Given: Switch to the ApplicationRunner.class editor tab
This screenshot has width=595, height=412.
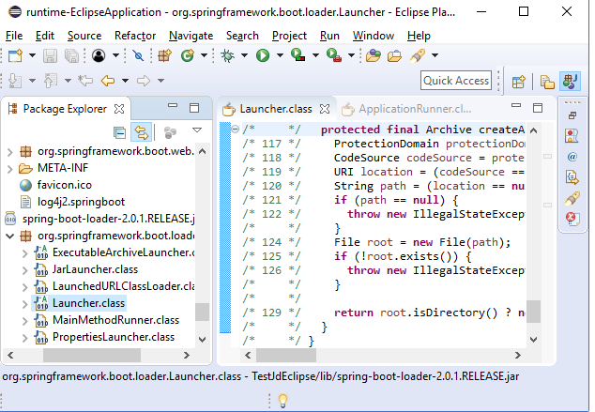Looking at the screenshot, I should pos(406,109).
